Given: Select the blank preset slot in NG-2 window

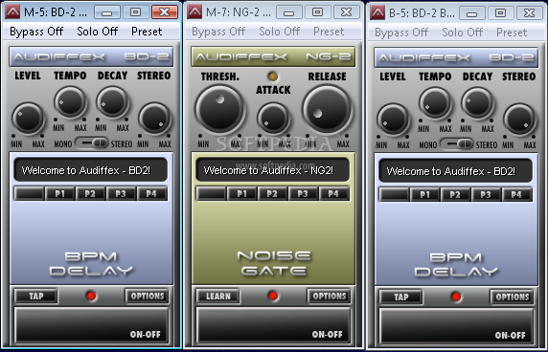Looking at the screenshot, I should click(x=211, y=193).
